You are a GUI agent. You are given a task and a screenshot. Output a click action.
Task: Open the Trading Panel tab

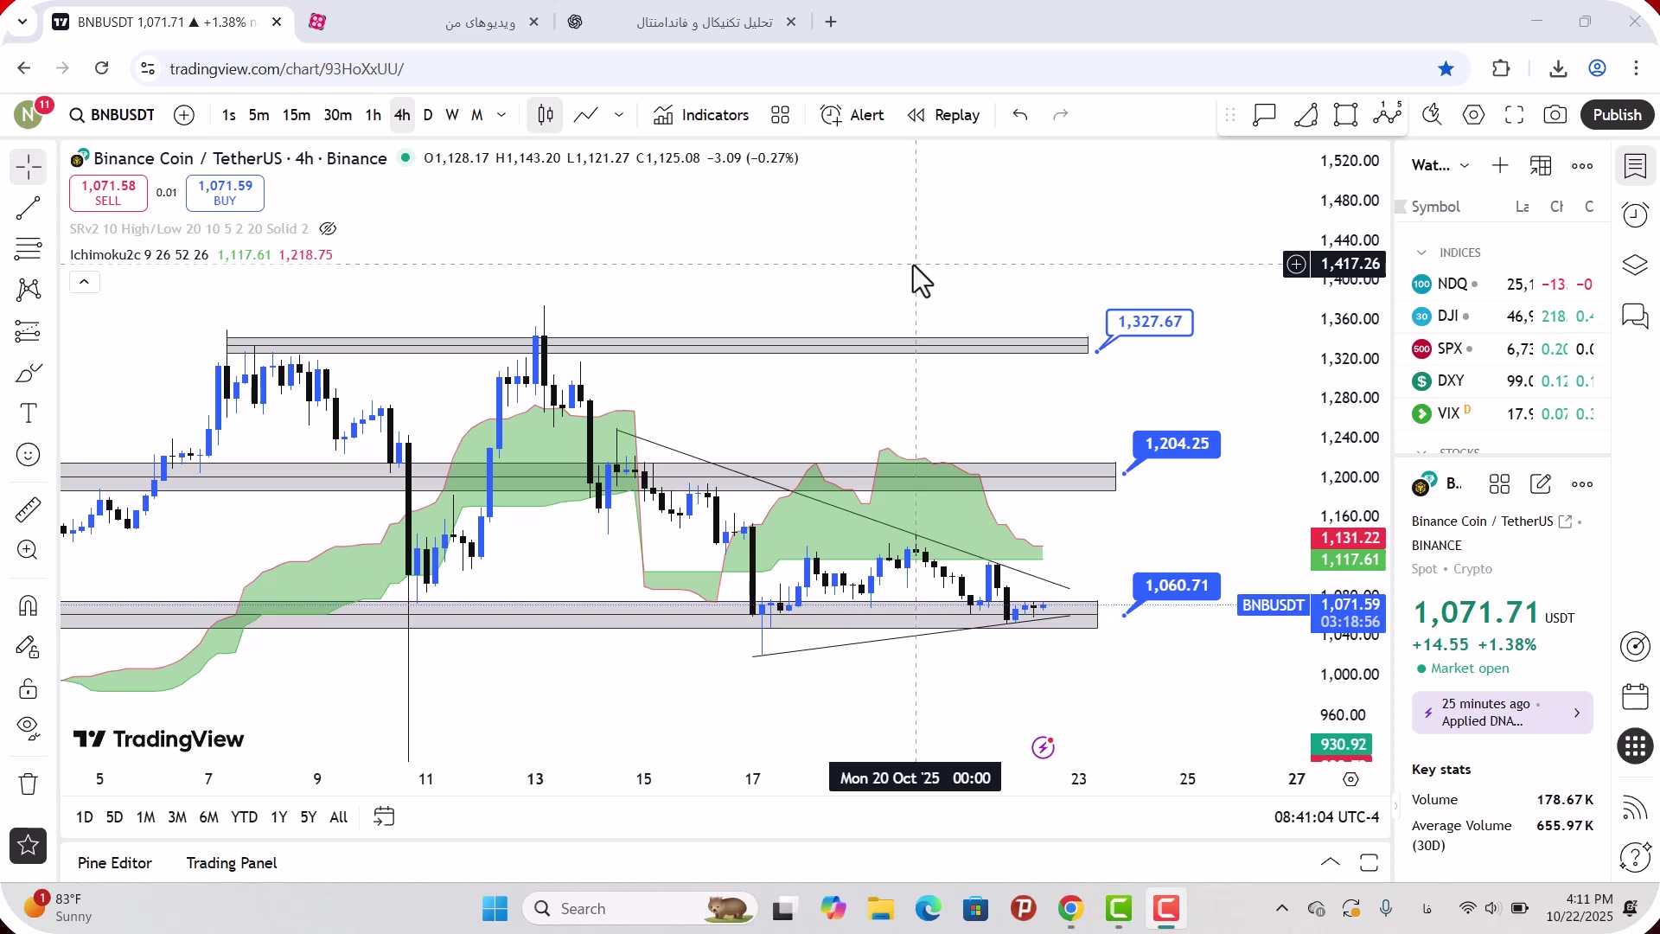click(232, 863)
